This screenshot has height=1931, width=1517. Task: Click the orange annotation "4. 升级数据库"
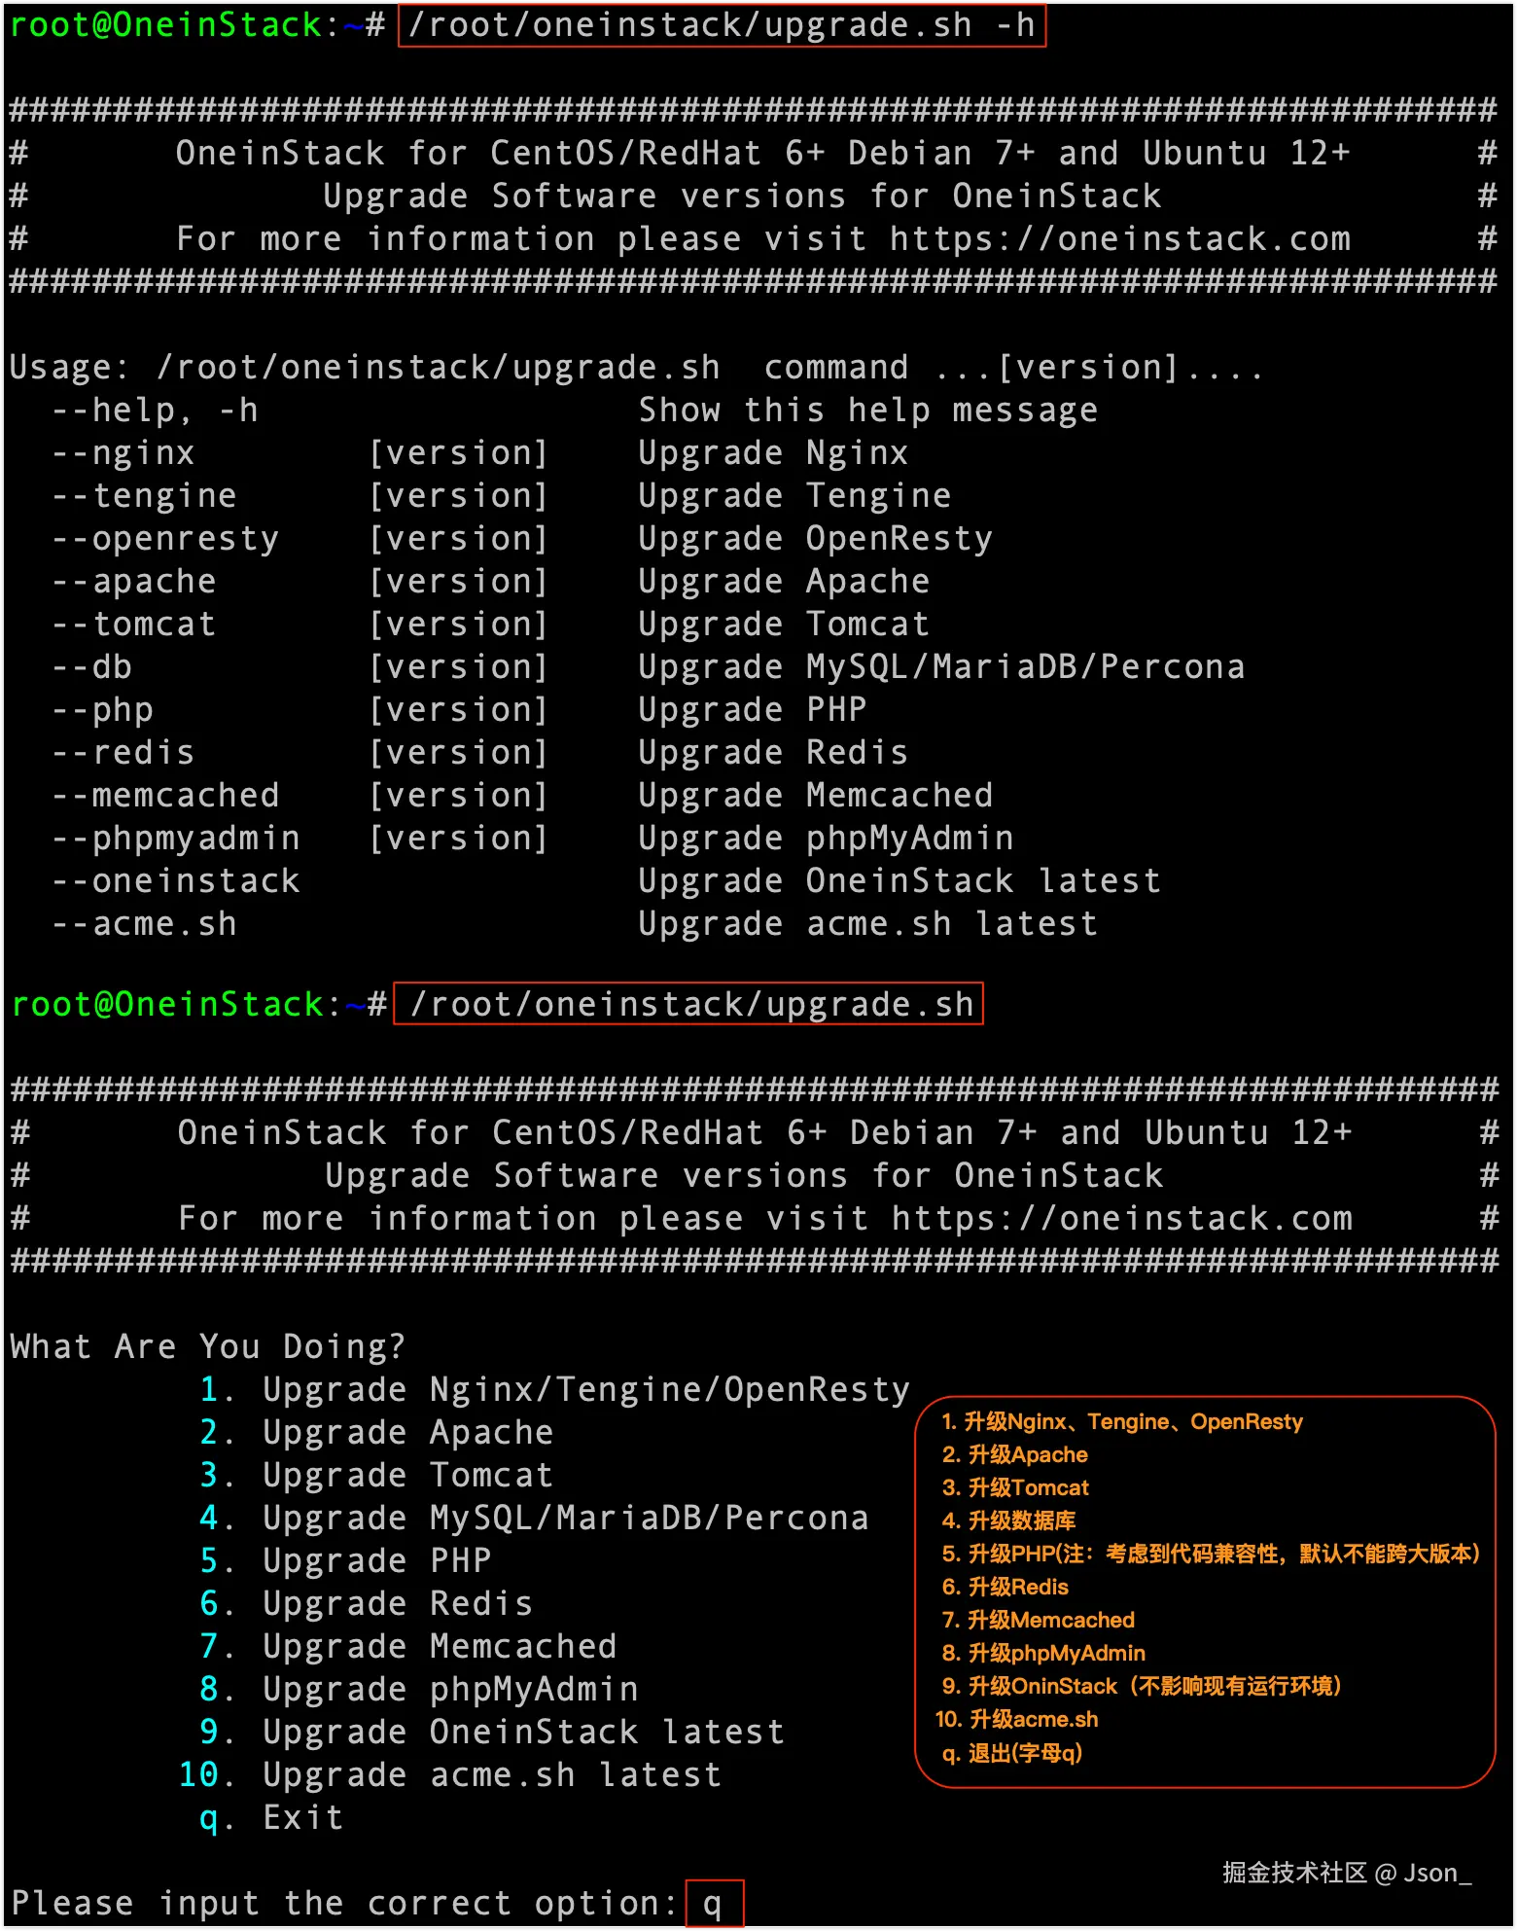[1008, 1520]
